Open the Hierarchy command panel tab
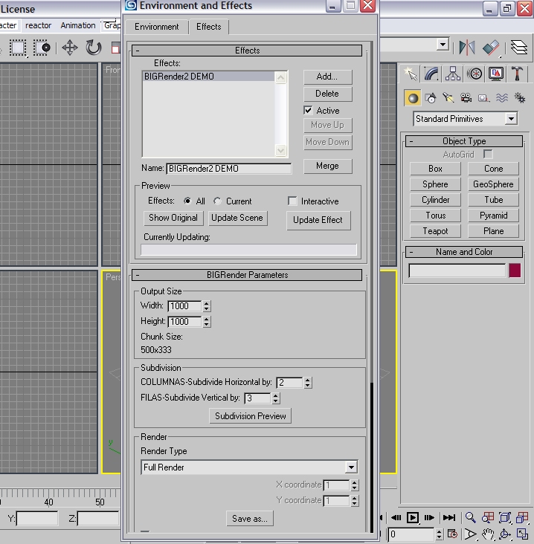 coord(453,74)
